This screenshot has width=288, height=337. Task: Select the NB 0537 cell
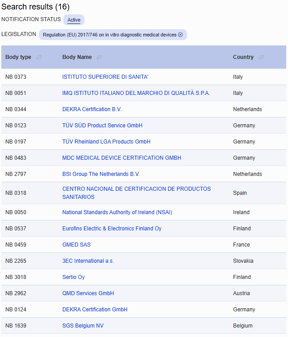click(x=16, y=229)
